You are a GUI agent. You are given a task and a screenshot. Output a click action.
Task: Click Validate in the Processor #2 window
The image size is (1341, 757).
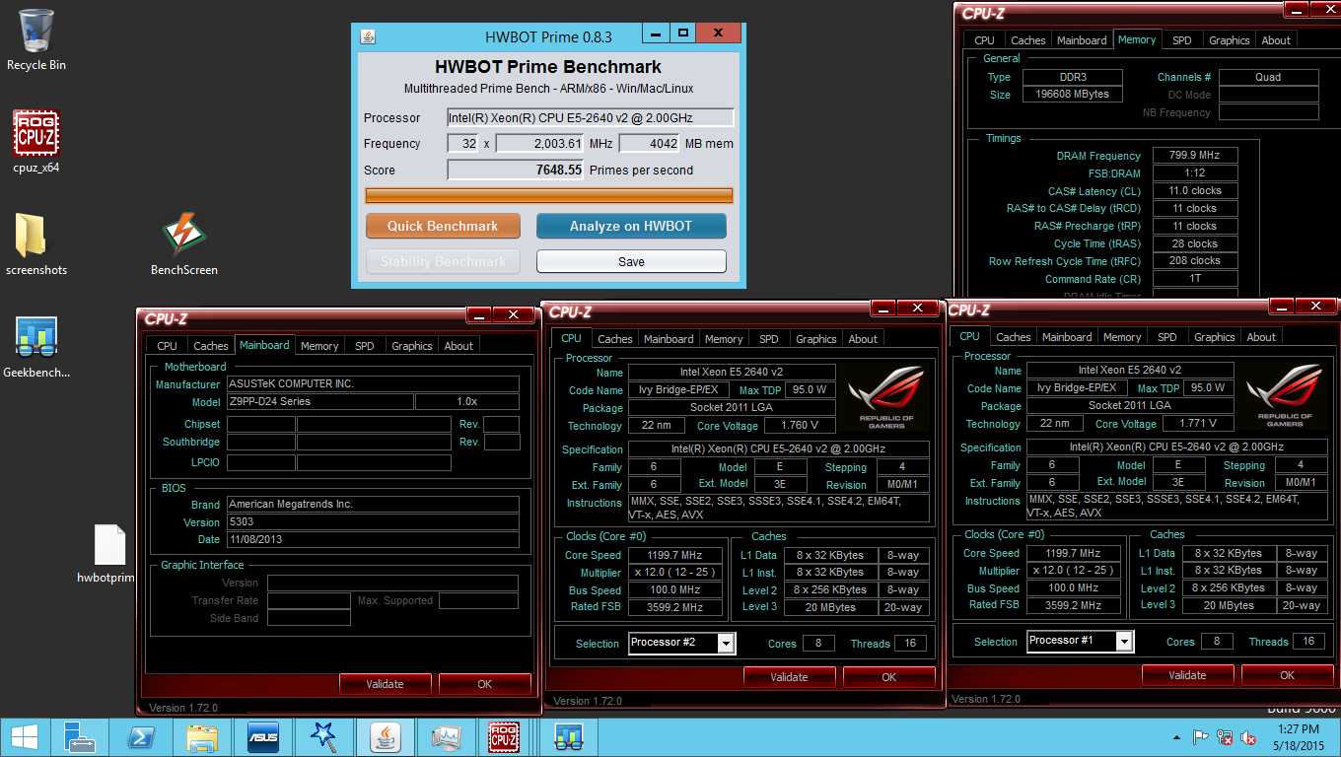coord(789,677)
